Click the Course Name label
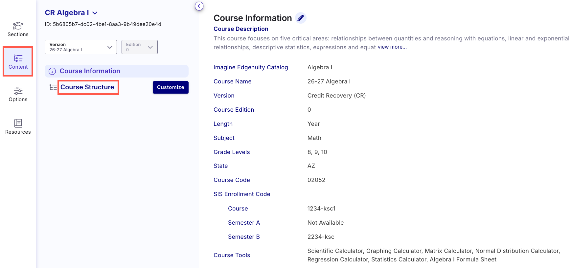 click(233, 81)
